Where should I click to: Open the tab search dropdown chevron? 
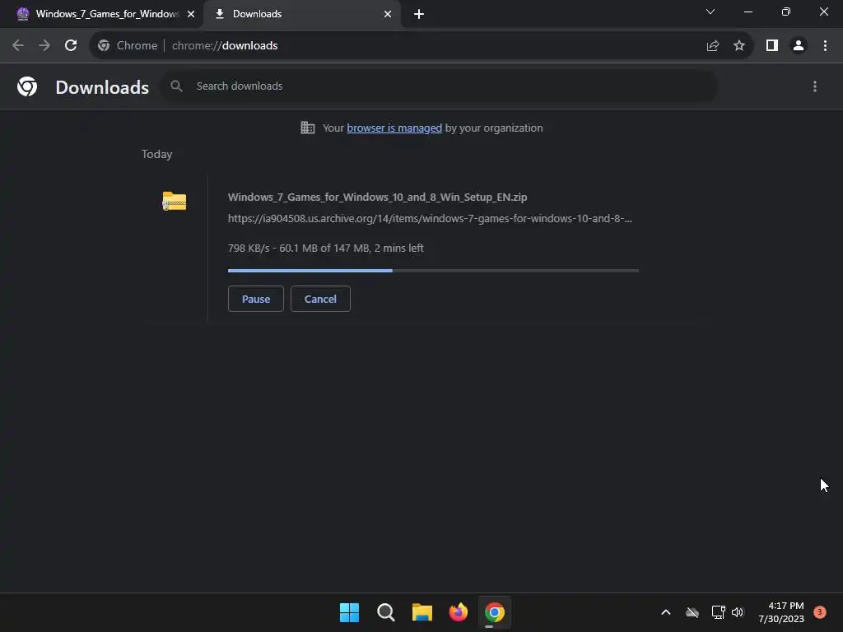(x=710, y=12)
